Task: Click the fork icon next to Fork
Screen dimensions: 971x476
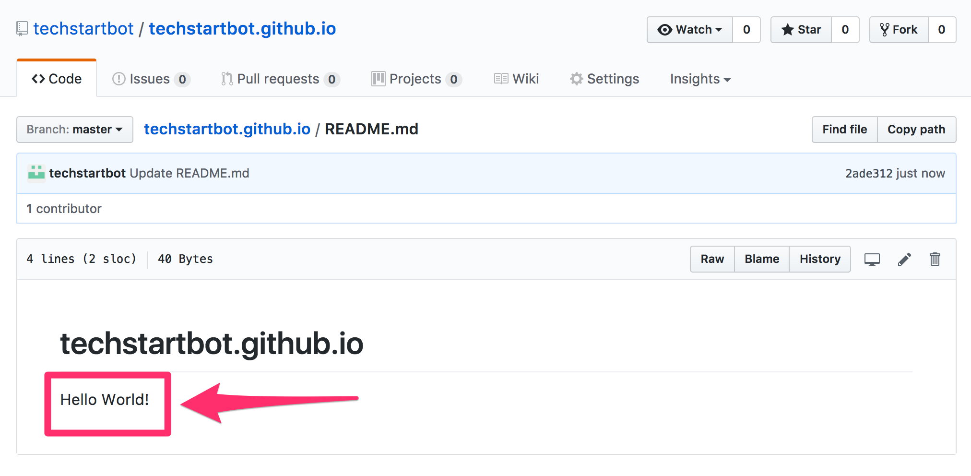Action: click(884, 29)
